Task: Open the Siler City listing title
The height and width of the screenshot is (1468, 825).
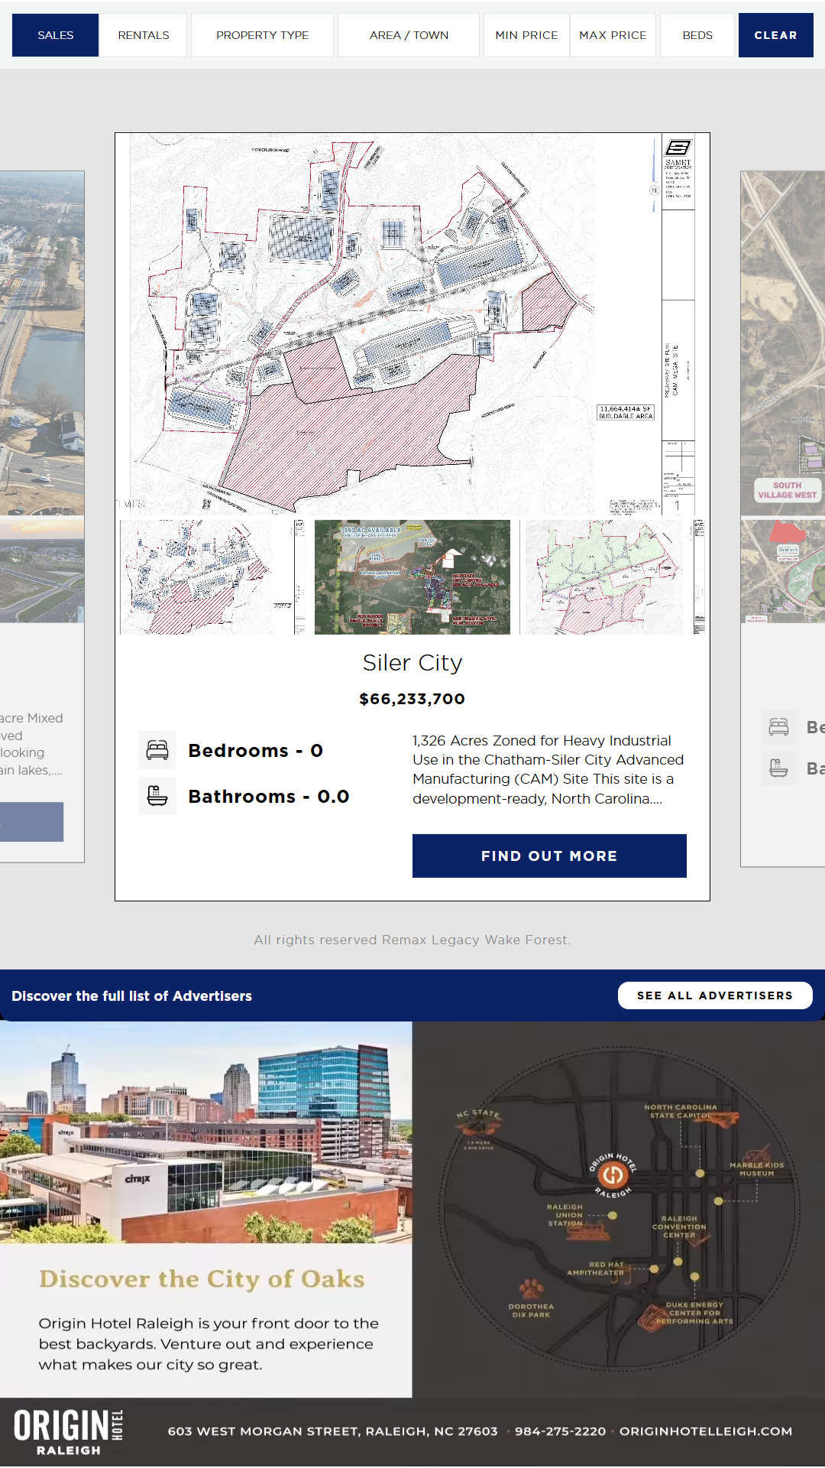Action: (412, 663)
